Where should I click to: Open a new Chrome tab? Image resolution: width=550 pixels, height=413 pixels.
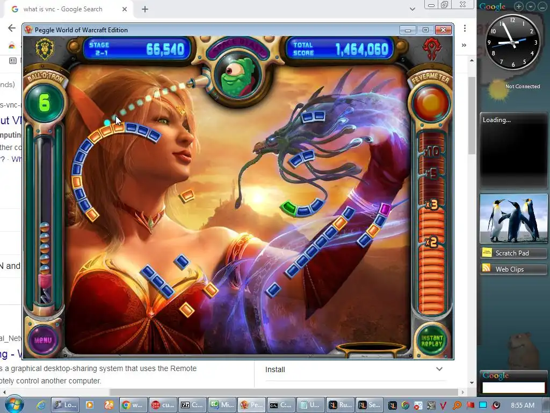point(145,9)
